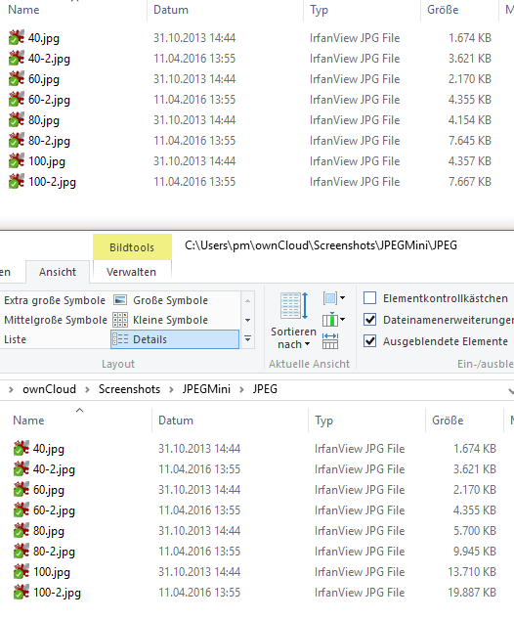Enable the Elementkontrollkästchen checkbox
The image size is (514, 620).
(369, 298)
